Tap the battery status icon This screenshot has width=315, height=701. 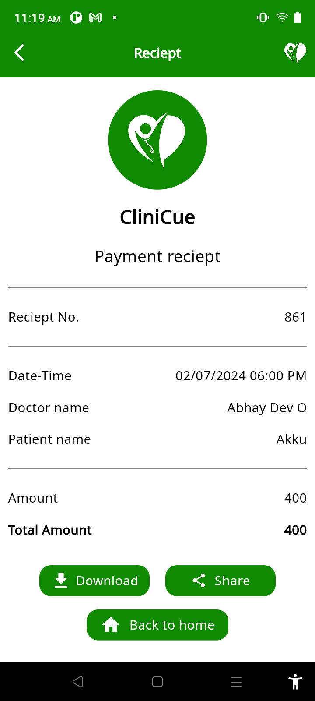(x=297, y=18)
